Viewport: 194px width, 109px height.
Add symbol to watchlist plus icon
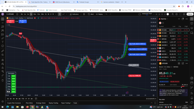pyautogui.click(x=179, y=19)
